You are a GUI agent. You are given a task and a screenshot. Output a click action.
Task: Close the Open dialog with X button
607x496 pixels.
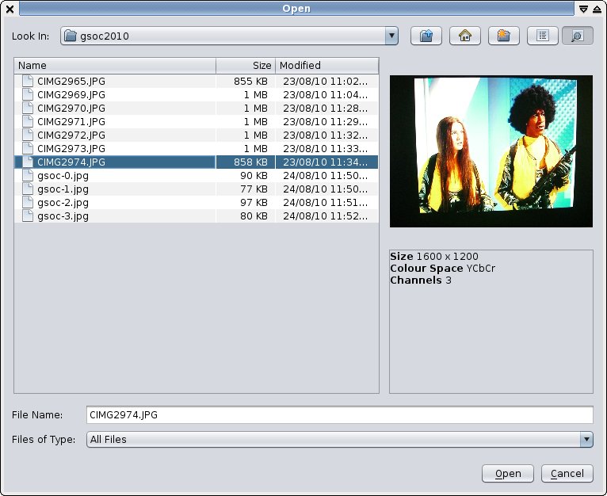(10, 9)
